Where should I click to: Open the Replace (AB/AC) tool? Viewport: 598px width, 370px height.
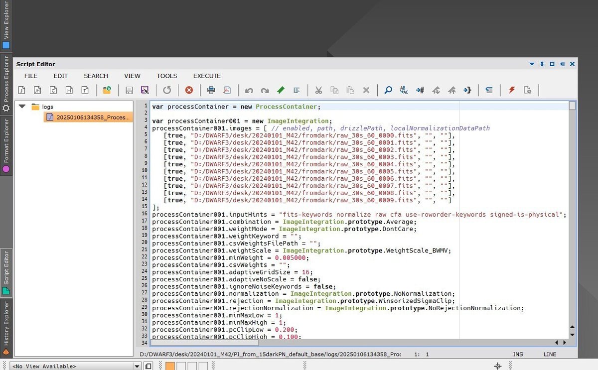(x=404, y=90)
